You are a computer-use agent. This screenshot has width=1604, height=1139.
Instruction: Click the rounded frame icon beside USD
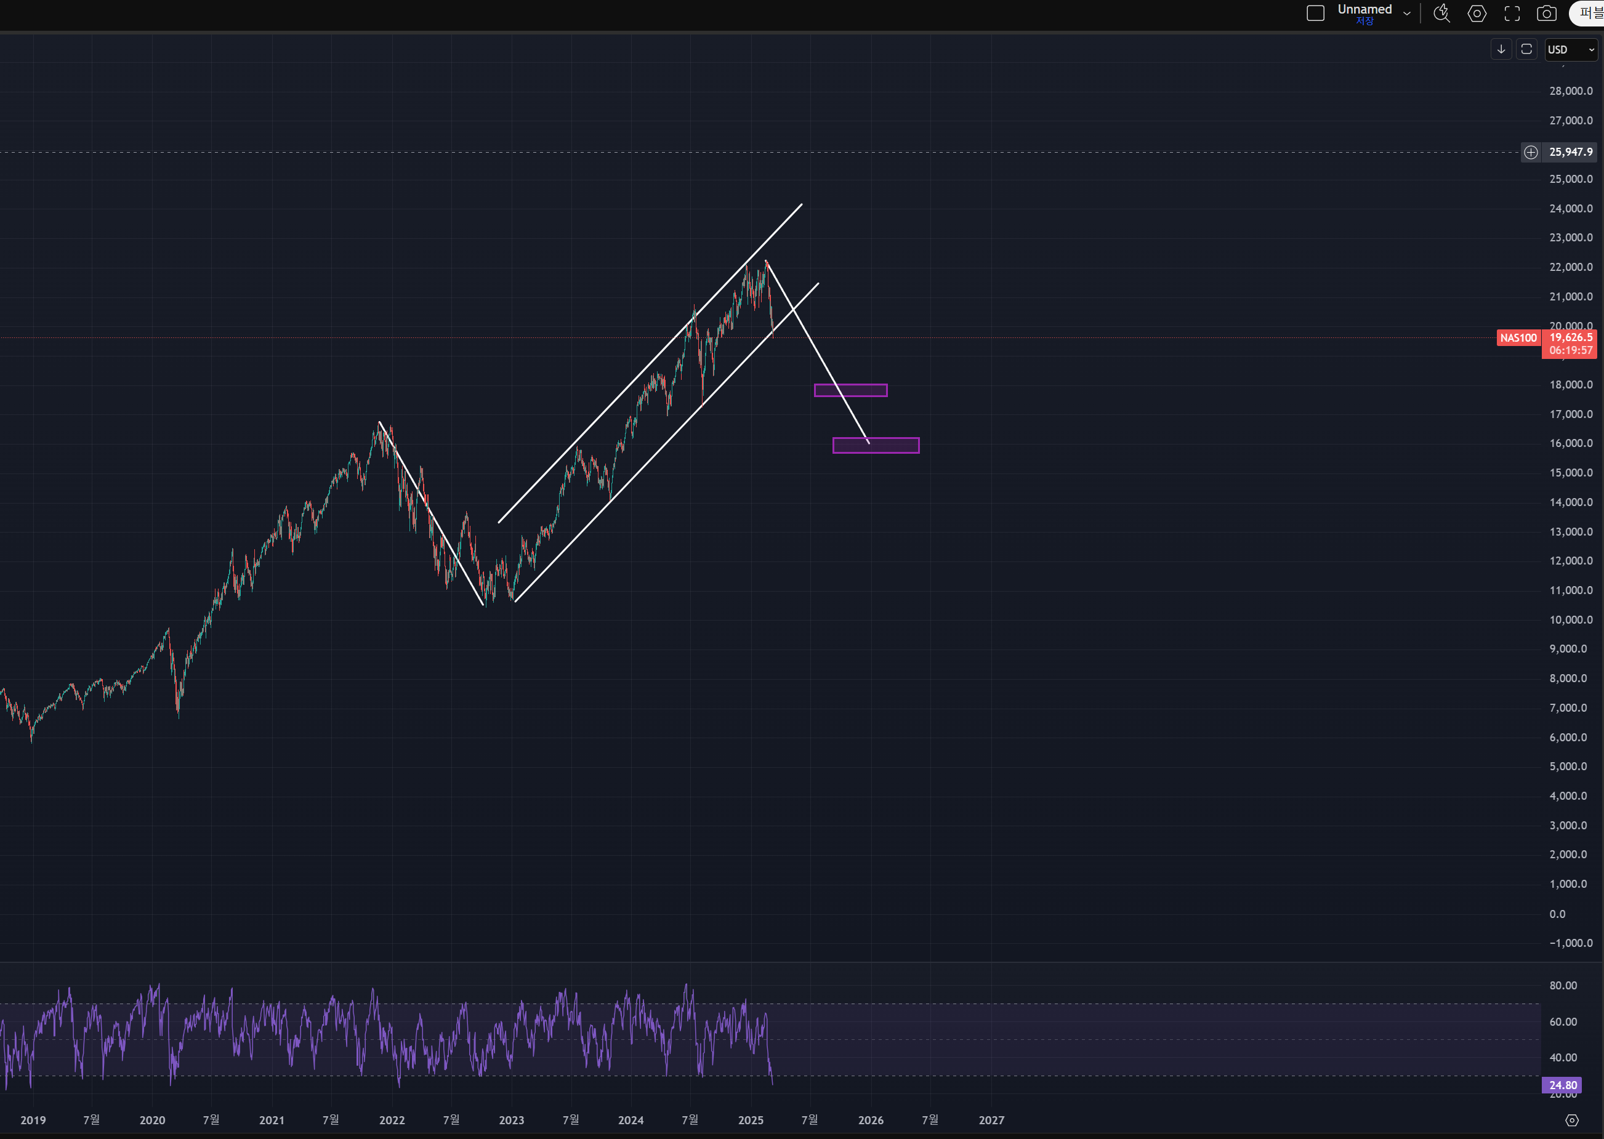[1526, 49]
